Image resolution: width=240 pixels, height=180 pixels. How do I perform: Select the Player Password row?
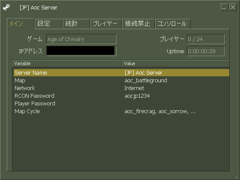point(121,104)
